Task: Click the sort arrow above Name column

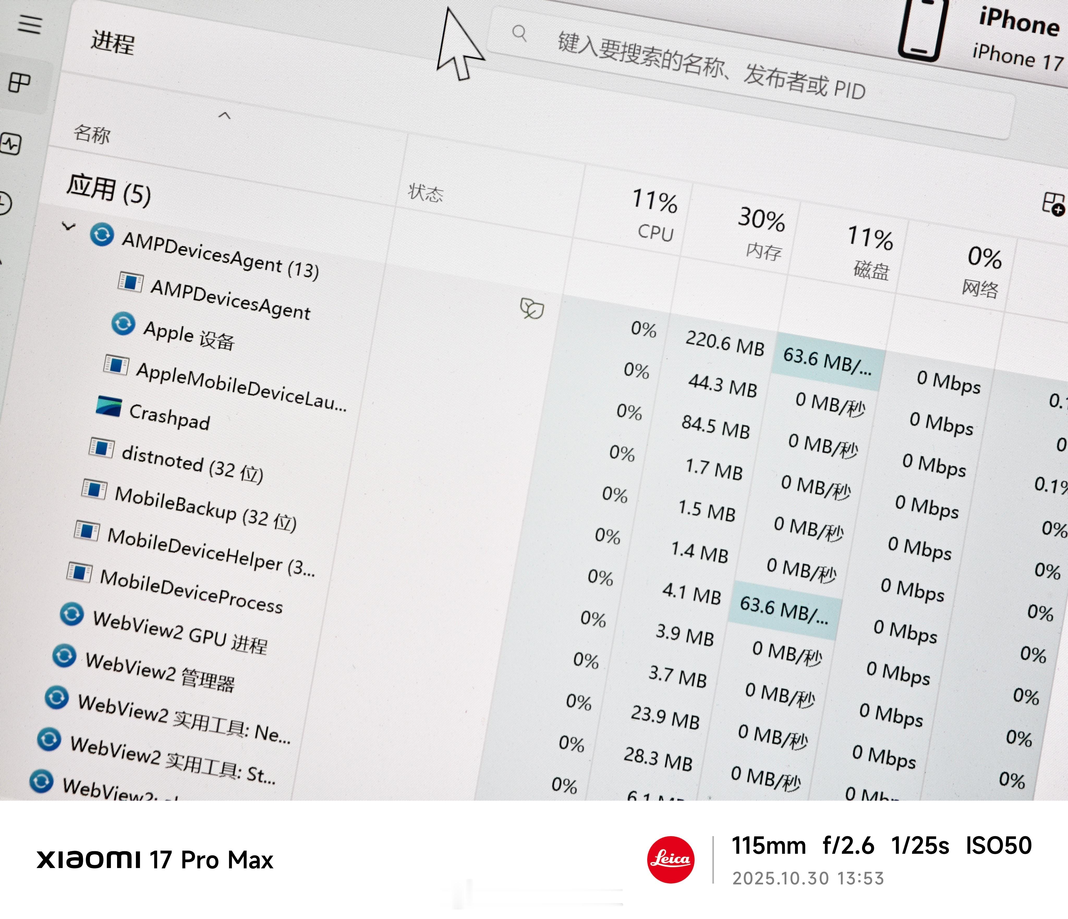Action: (x=224, y=115)
